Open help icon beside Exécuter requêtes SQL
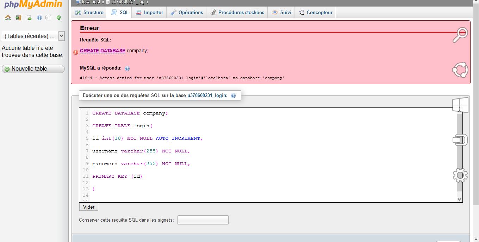The height and width of the screenshot is (242, 479). pos(233,96)
